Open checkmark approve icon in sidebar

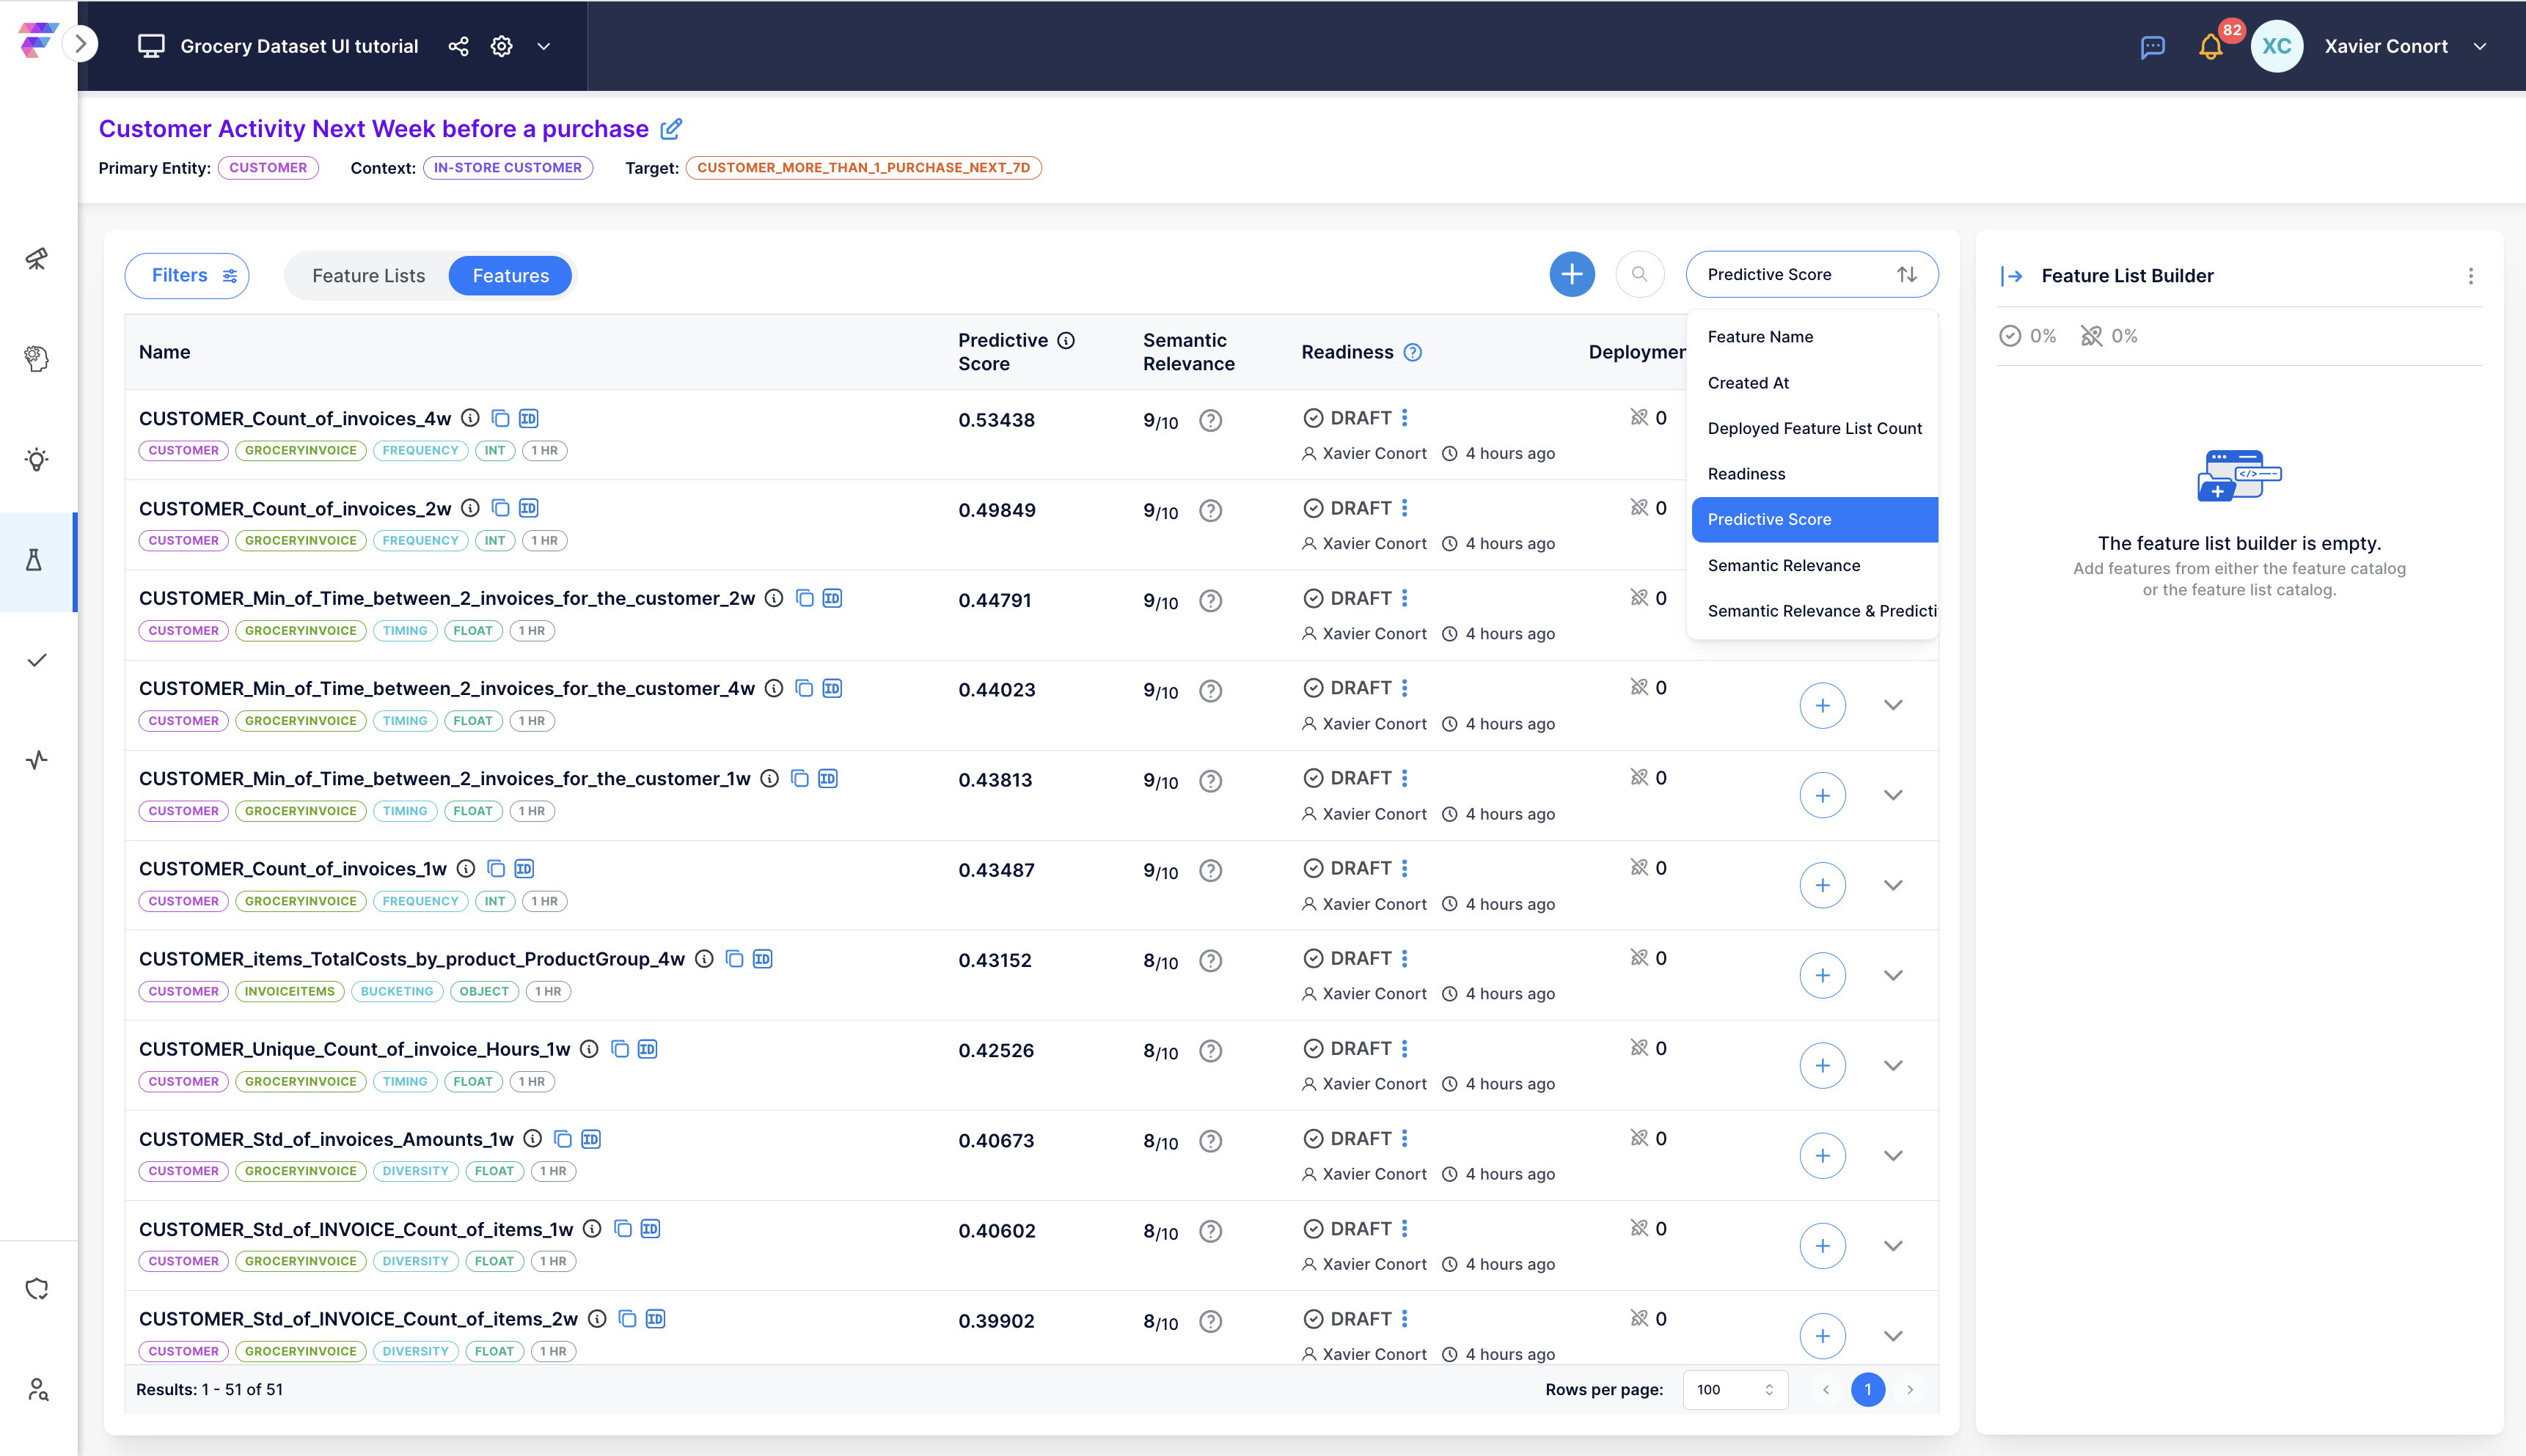point(37,660)
